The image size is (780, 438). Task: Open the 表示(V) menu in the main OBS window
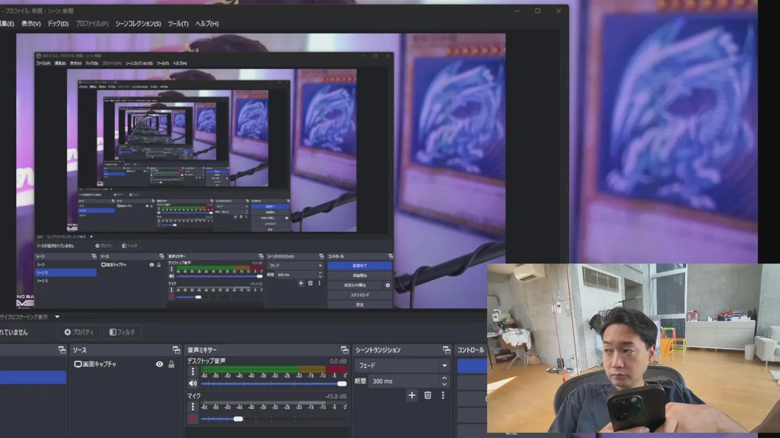[30, 24]
